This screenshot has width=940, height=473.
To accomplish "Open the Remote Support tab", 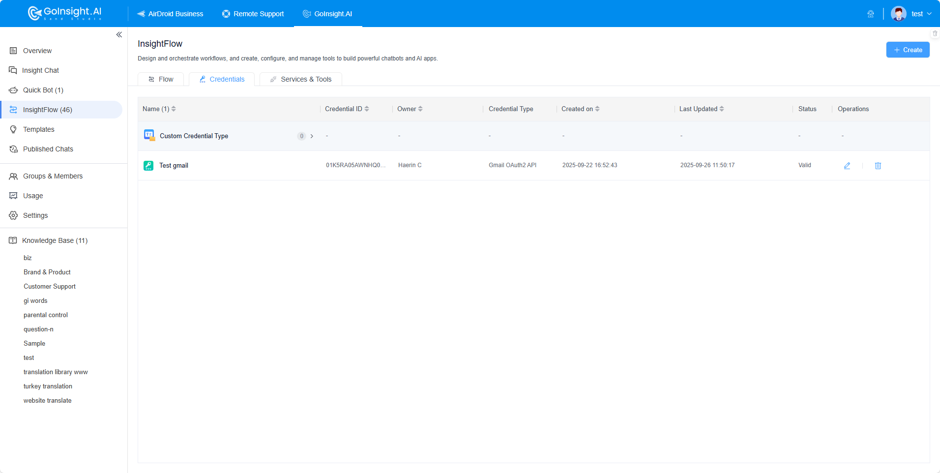I will (253, 14).
